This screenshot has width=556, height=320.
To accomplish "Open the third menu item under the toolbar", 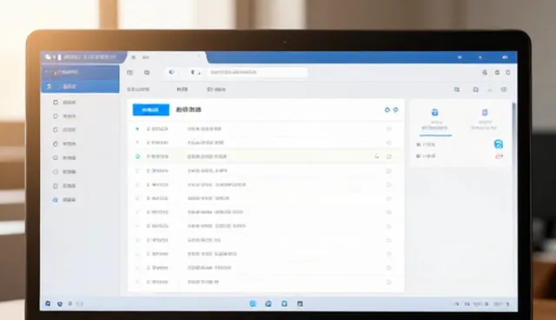I will [x=216, y=90].
